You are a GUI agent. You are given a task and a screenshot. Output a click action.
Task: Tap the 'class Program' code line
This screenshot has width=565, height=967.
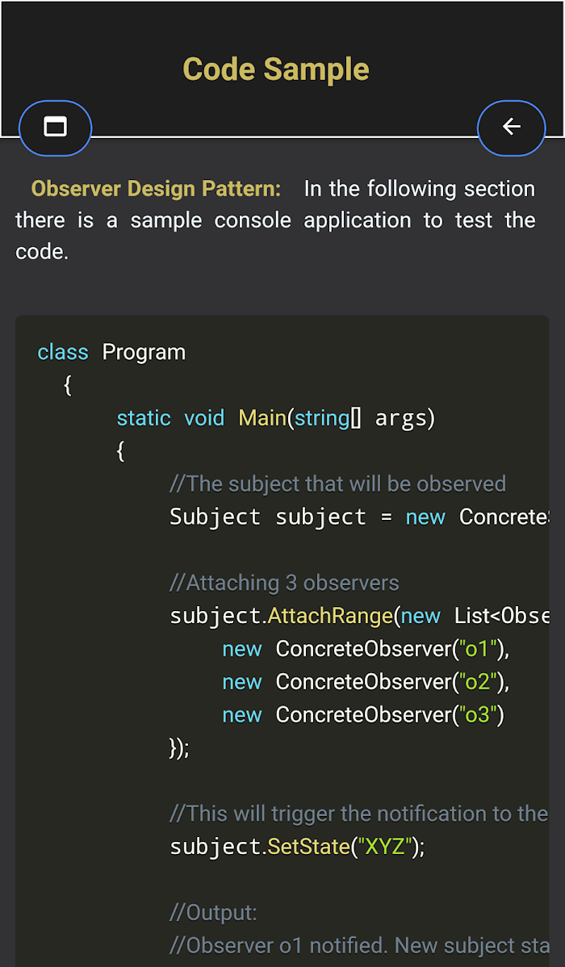111,352
